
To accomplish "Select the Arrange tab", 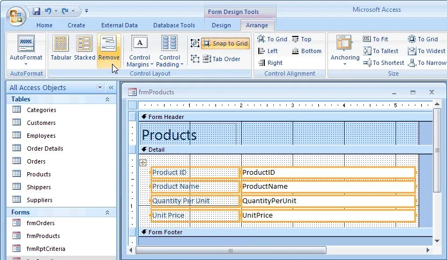I will click(257, 25).
